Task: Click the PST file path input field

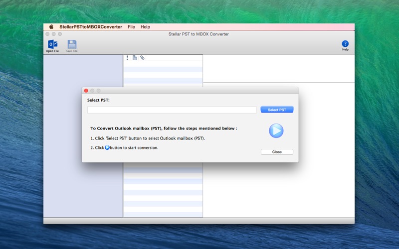Action: (x=172, y=110)
